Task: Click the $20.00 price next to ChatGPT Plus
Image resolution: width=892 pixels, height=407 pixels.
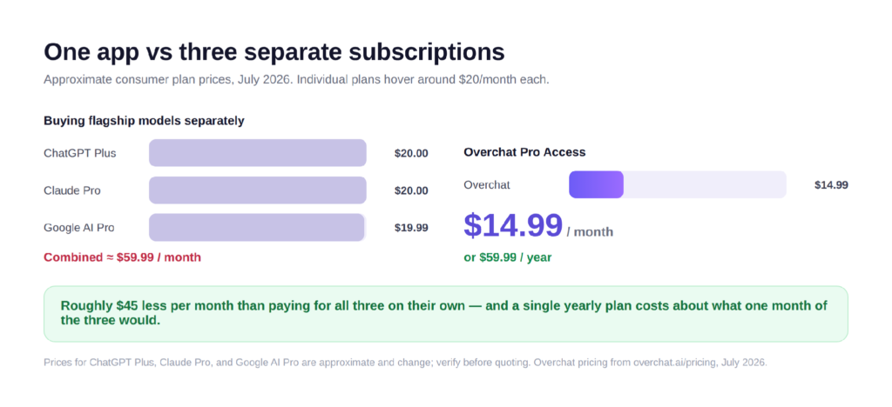Action: pyautogui.click(x=411, y=153)
